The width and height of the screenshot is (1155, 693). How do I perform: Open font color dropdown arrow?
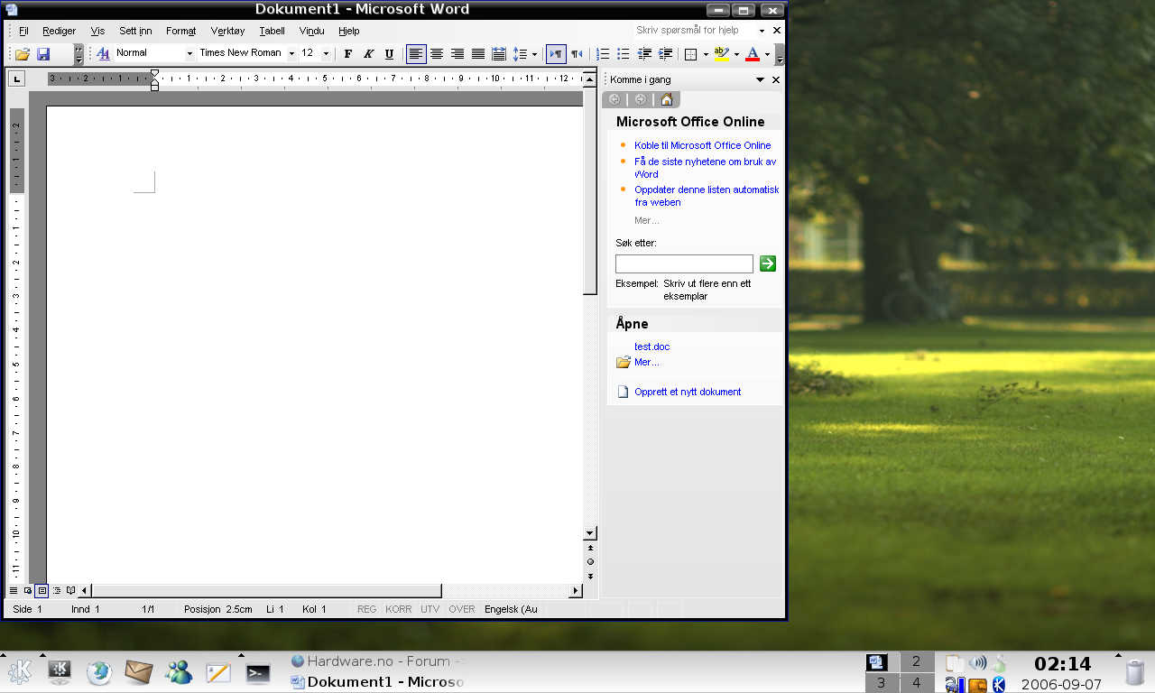coord(767,54)
